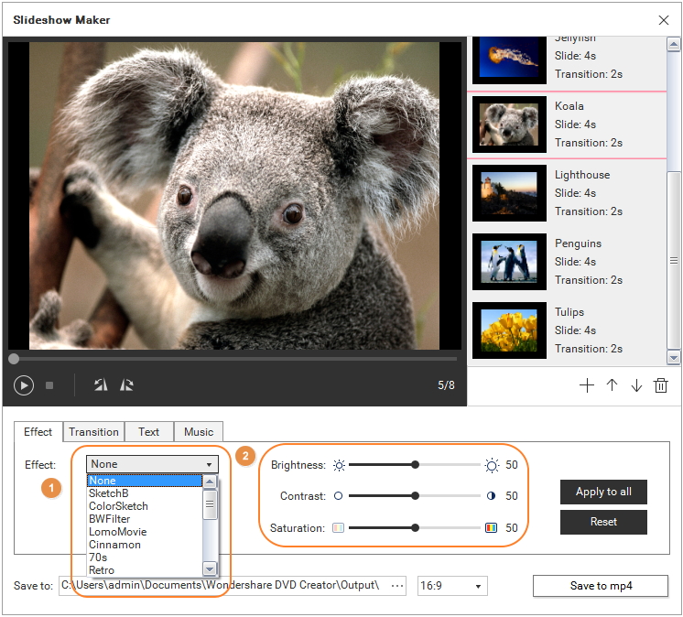This screenshot has height=617, width=683.
Task: Delete the selected slide with trash icon
Action: 661,385
